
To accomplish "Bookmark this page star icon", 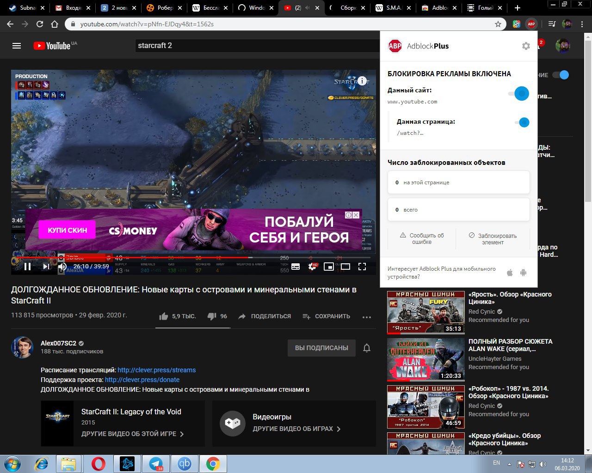I will (x=498, y=24).
